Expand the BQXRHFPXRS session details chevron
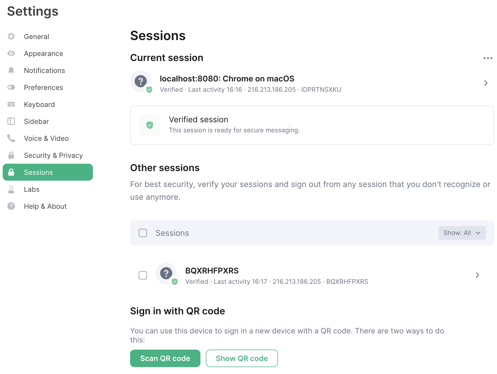Screen dimensions: 497x374 477,275
